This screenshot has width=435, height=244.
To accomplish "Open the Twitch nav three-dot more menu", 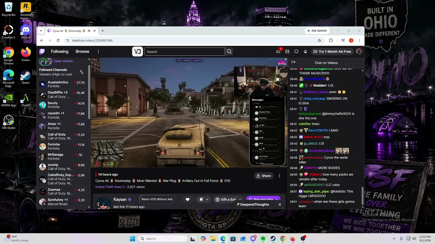I will 98,52.
